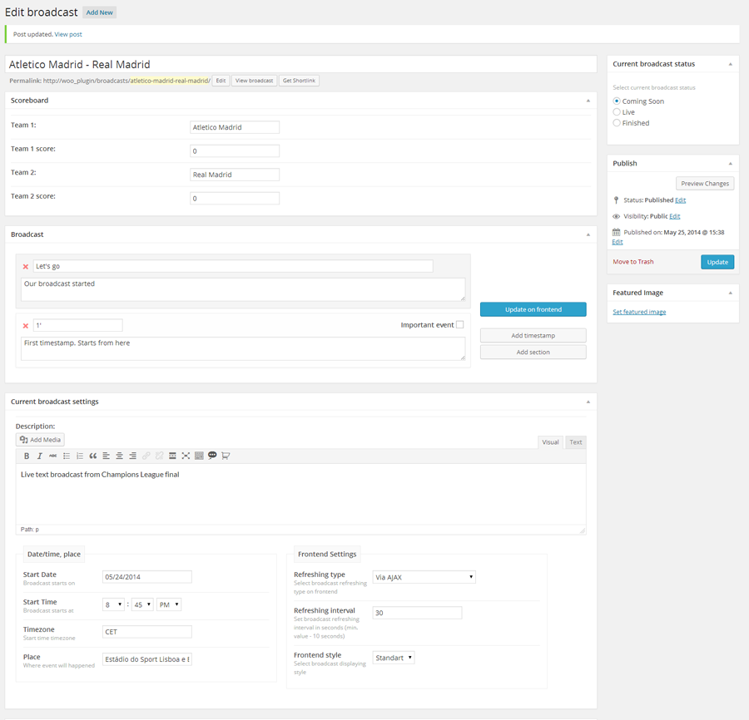Select Live broadcast status
The image size is (749, 720).
pyautogui.click(x=617, y=112)
